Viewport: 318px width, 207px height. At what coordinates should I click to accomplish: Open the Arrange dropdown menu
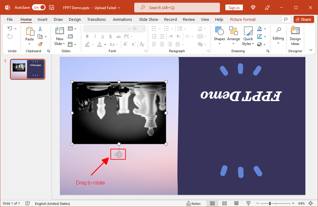click(x=234, y=36)
